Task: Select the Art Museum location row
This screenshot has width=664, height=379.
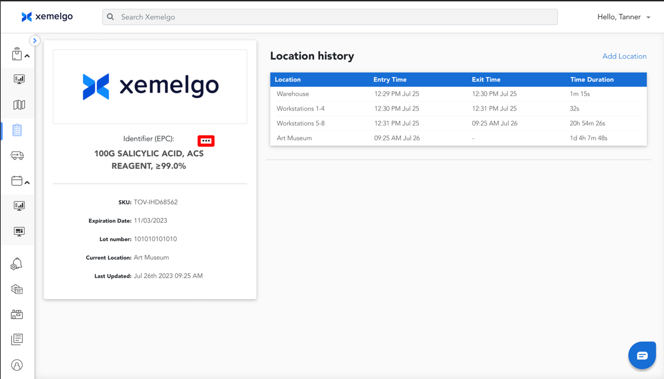Action: 294,138
